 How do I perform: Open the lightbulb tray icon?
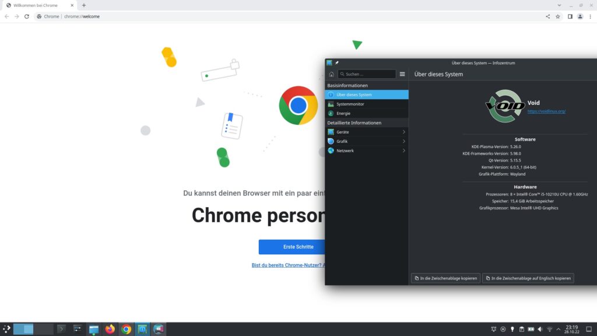pos(512,329)
